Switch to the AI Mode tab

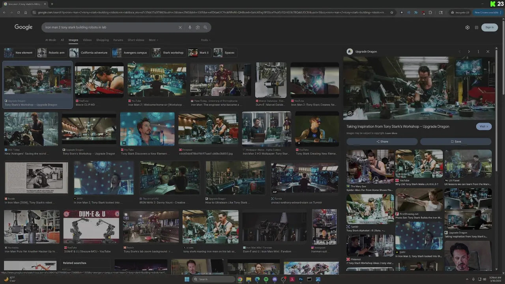(x=50, y=40)
